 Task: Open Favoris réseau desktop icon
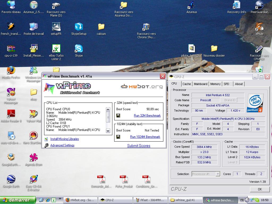11,7
